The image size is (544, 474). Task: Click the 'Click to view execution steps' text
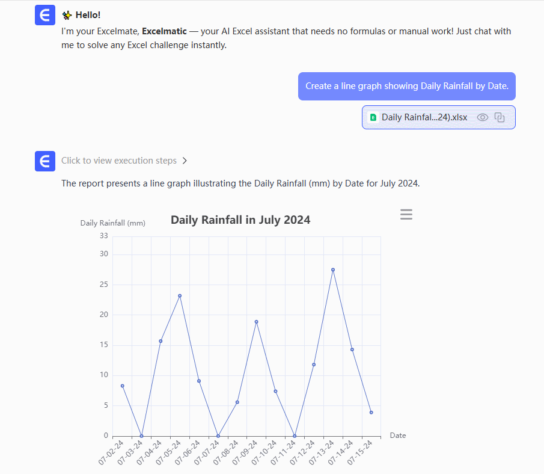tap(119, 161)
